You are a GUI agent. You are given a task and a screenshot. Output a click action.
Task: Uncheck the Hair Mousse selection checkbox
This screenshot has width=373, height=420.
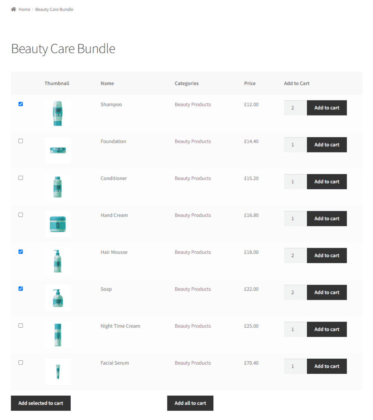(x=21, y=252)
